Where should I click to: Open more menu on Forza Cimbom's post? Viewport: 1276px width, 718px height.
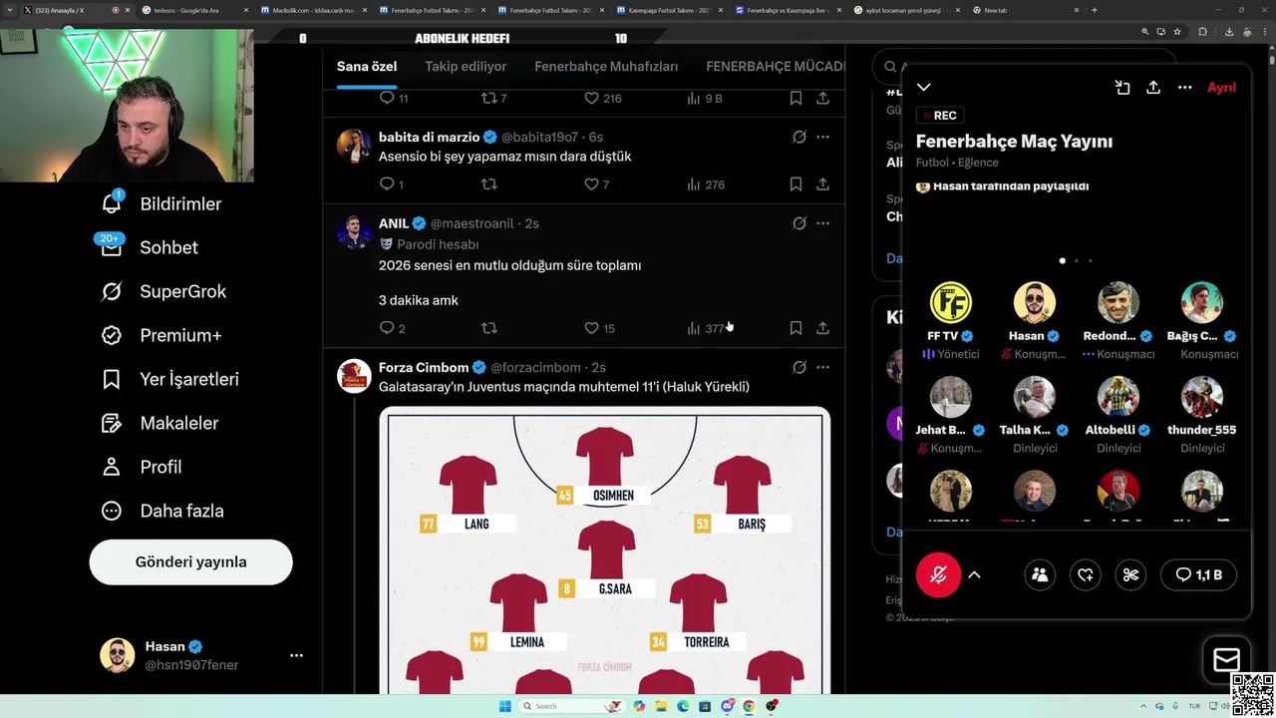[822, 367]
